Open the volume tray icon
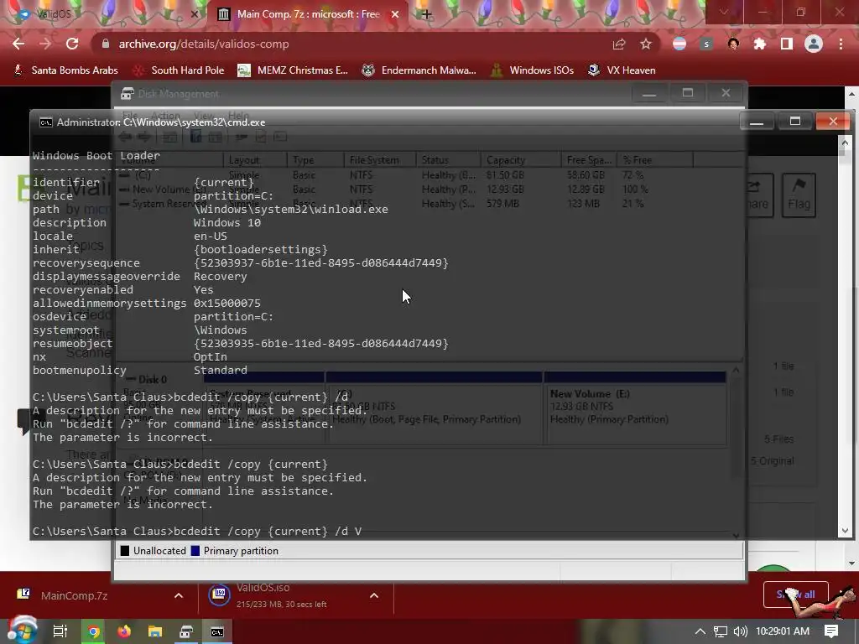This screenshot has height=644, width=859. [740, 631]
